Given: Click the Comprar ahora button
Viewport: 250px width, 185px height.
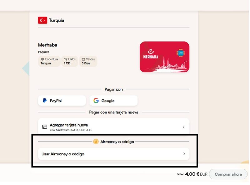Looking at the screenshot, I should pyautogui.click(x=228, y=174).
